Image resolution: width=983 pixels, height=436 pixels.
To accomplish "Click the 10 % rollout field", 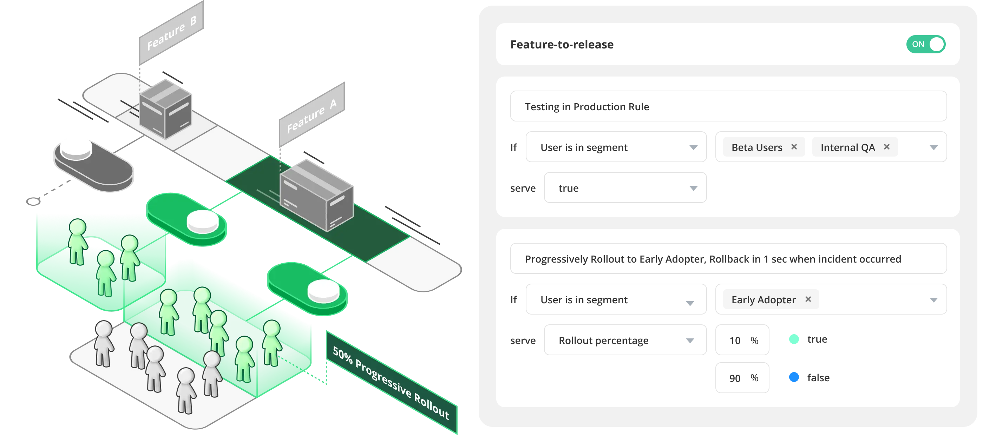I will coord(742,340).
